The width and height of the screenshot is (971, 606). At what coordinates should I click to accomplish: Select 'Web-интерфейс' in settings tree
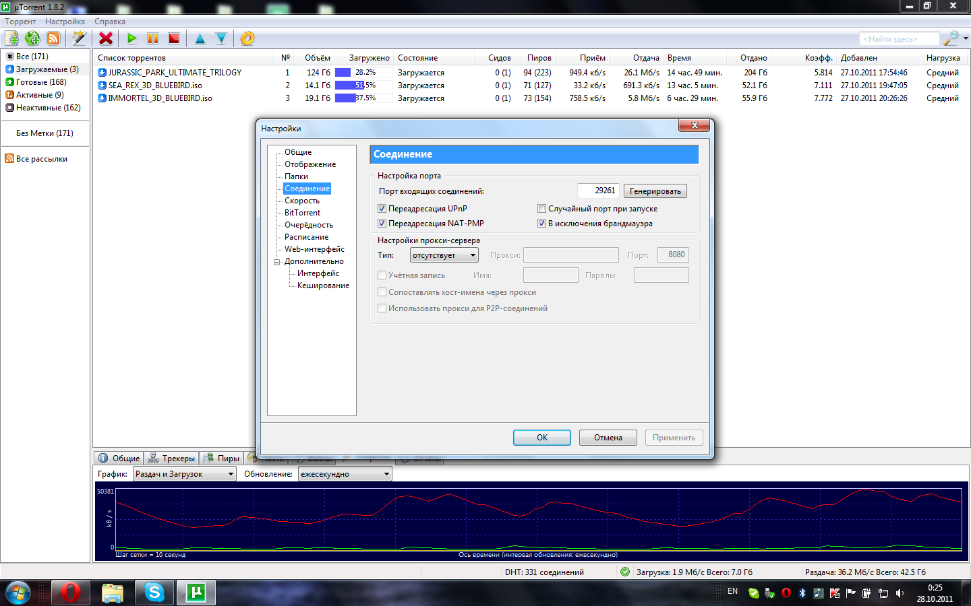[314, 249]
